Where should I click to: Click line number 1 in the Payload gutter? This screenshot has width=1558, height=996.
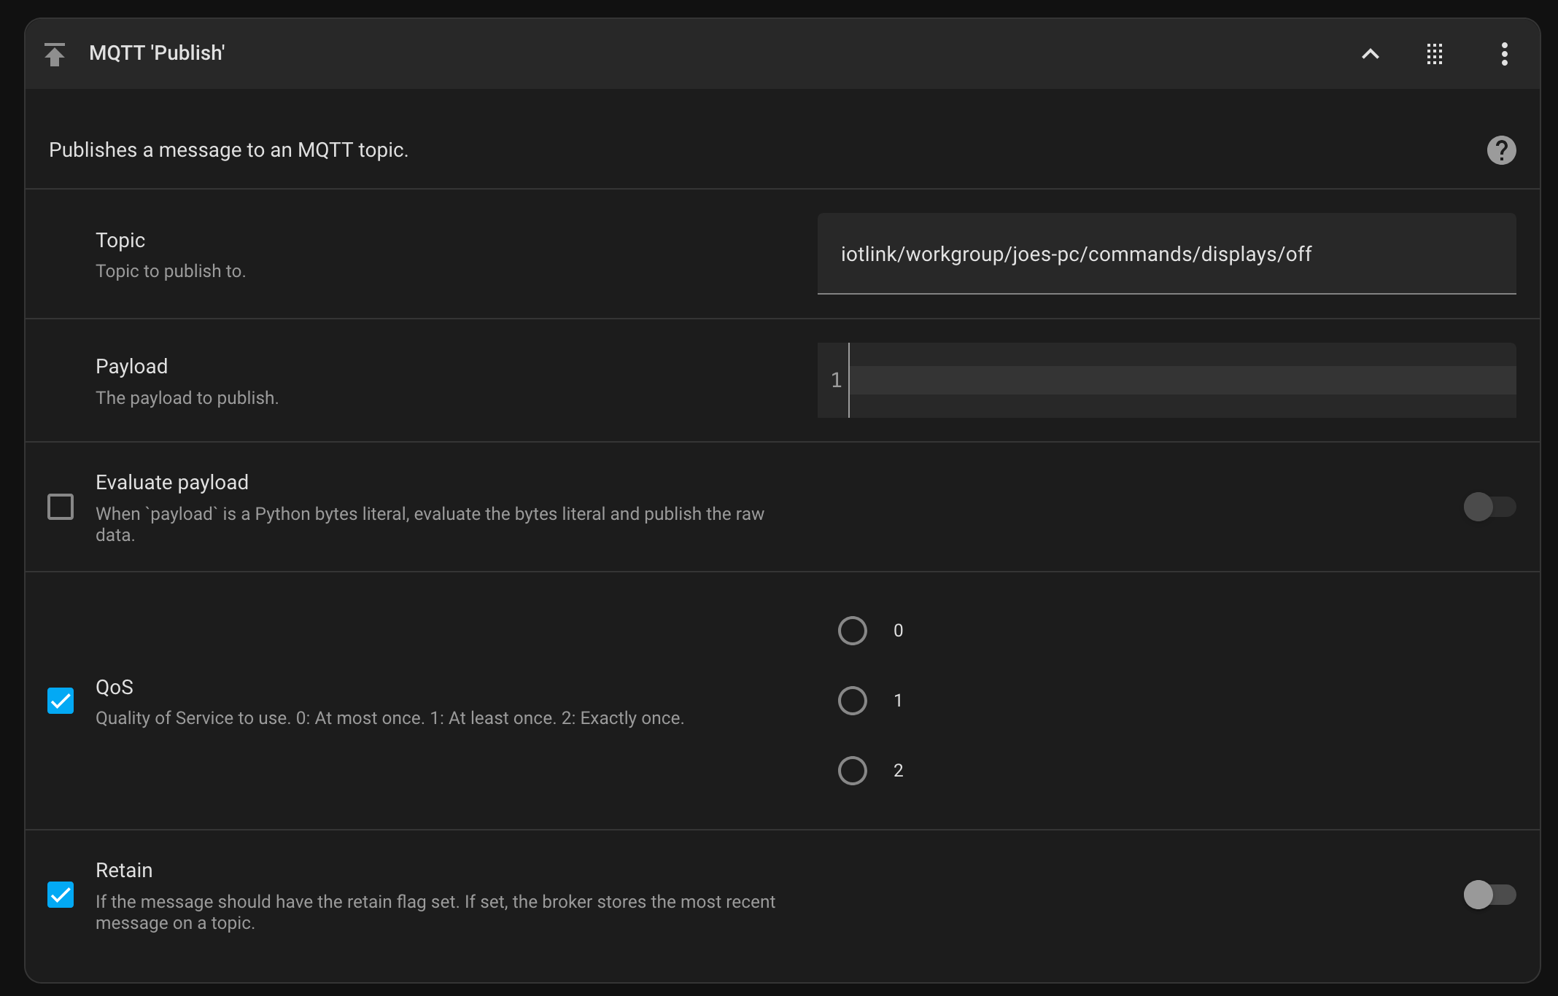pos(835,380)
